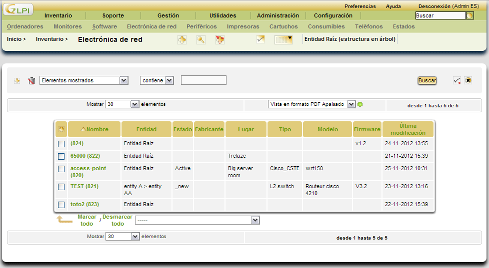Click the yellow Buscar button
Screen dimensions: 489x268
pyautogui.click(x=427, y=80)
